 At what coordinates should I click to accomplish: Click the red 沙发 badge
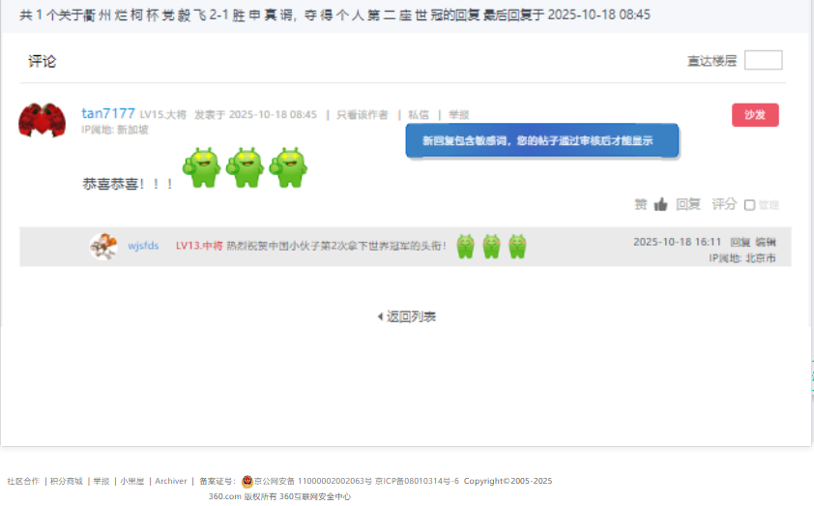[x=755, y=115]
